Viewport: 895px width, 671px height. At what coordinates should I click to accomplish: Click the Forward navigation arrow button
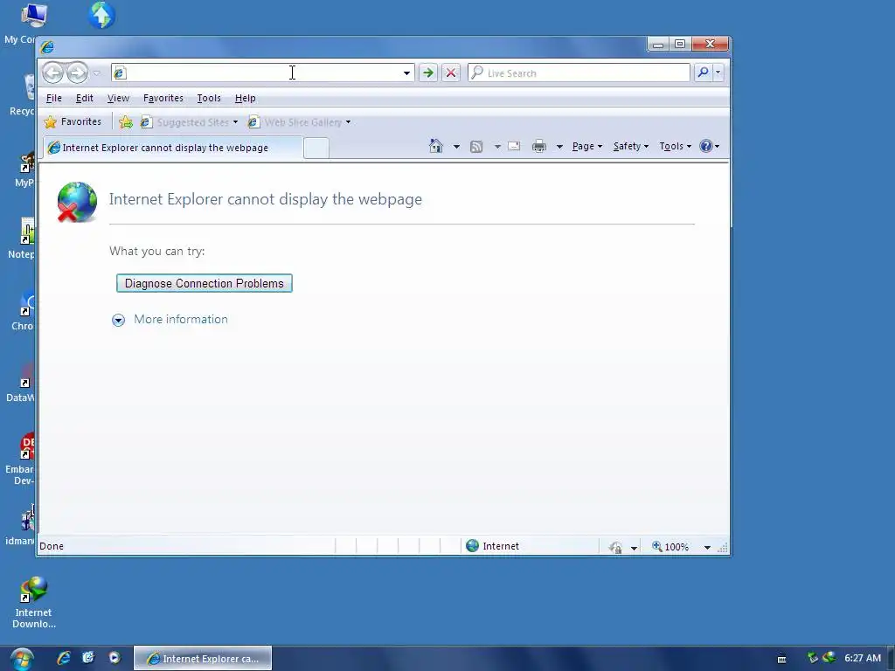pyautogui.click(x=77, y=73)
